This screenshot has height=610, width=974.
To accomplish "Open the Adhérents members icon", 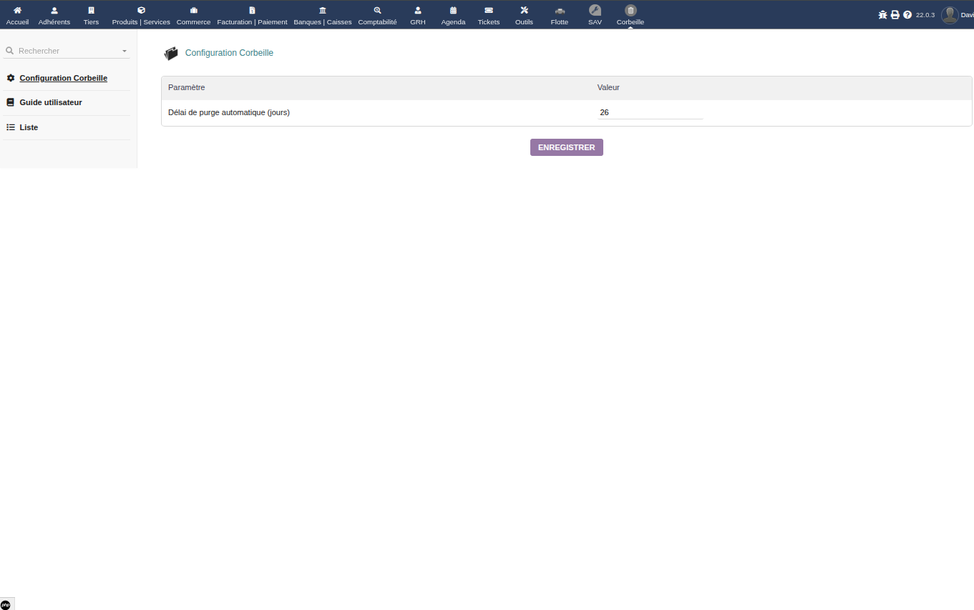I will point(54,10).
